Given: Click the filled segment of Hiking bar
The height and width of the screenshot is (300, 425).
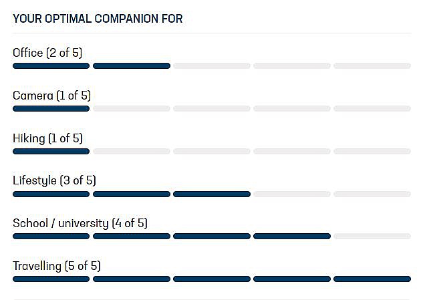Looking at the screenshot, I should tap(51, 151).
